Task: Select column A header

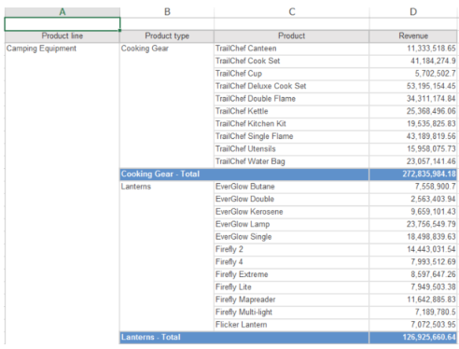Action: coord(63,12)
